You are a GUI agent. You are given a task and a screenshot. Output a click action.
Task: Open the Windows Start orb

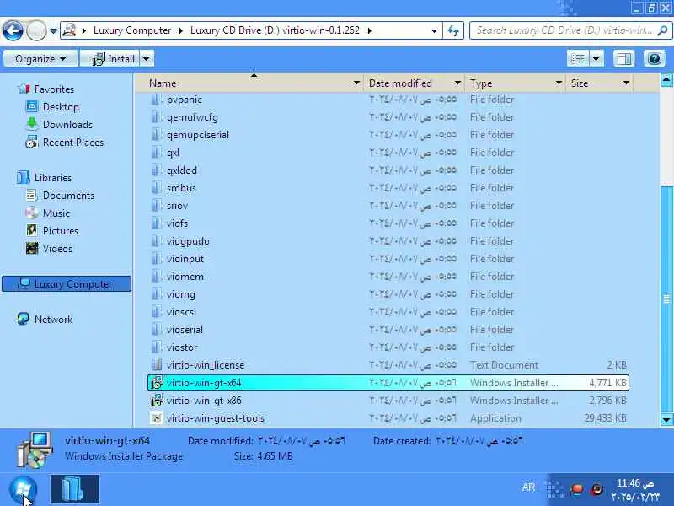[x=24, y=490]
